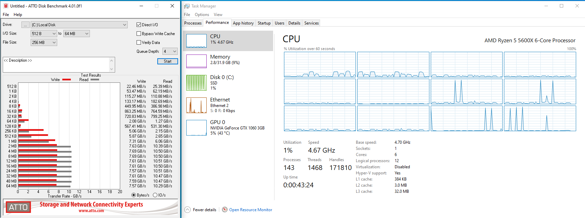The height and width of the screenshot is (218, 585).
Task: Open the File Size 256 MB dropdown
Action: [54, 43]
